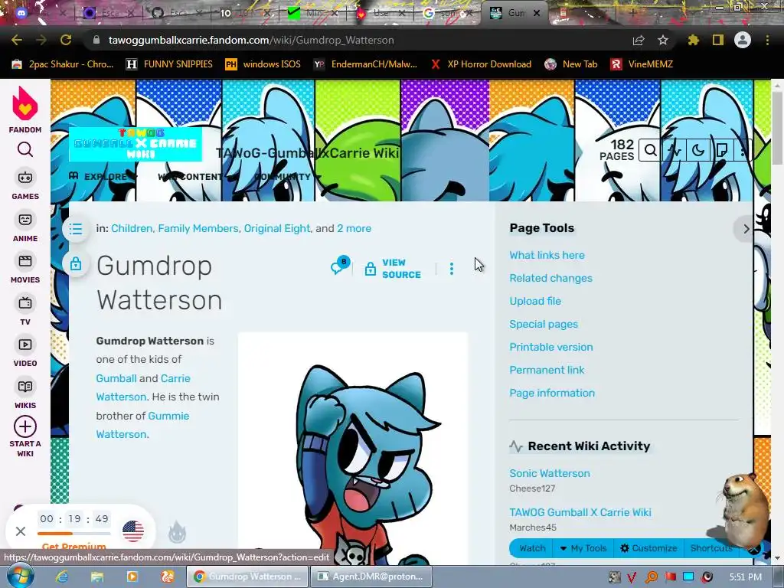
Task: Open Wikis section in Fandom sidebar
Action: tap(25, 394)
